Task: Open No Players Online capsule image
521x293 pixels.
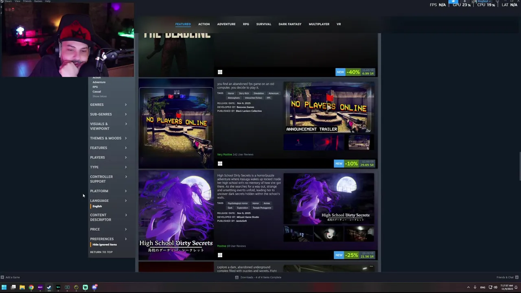Action: [176, 124]
